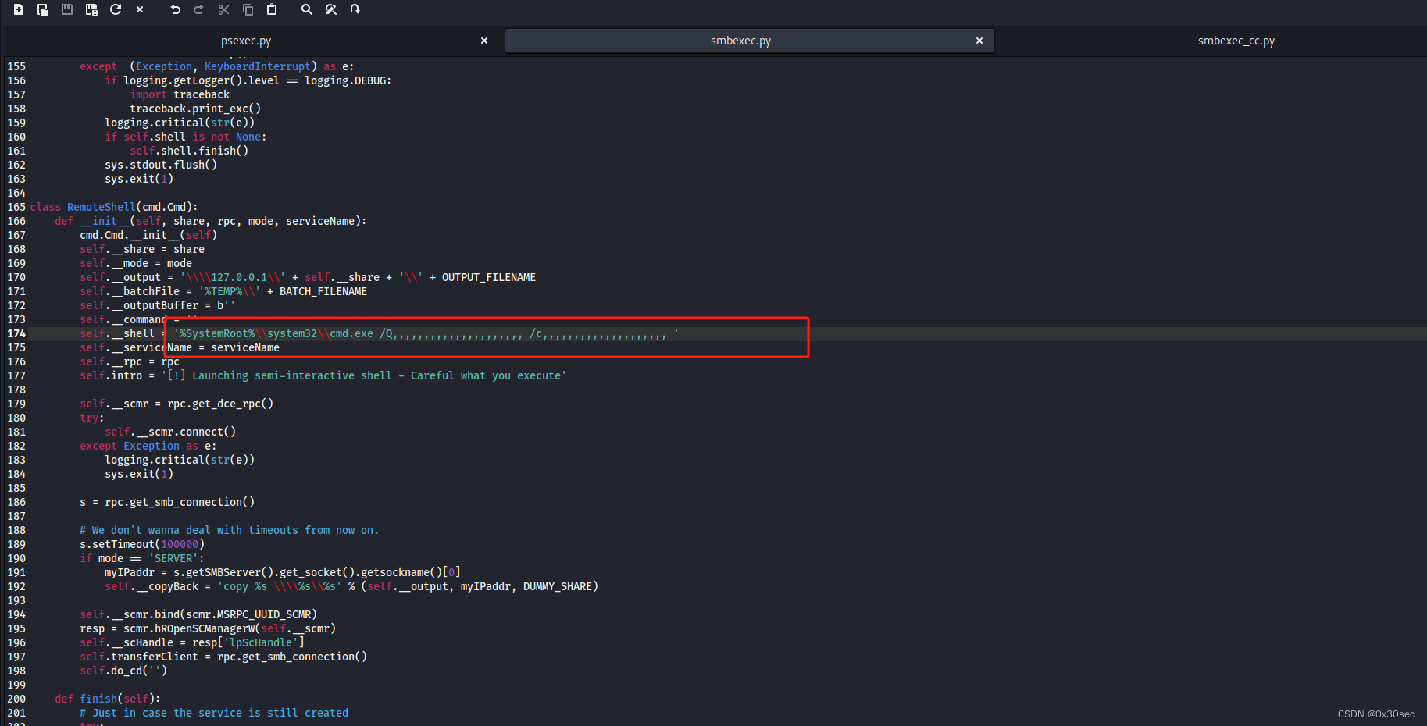Click the 'class RemoteShell(cmd.Cmd):' line

[x=114, y=207]
